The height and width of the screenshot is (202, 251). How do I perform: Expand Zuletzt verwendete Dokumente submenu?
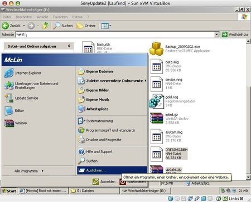[x=112, y=81]
